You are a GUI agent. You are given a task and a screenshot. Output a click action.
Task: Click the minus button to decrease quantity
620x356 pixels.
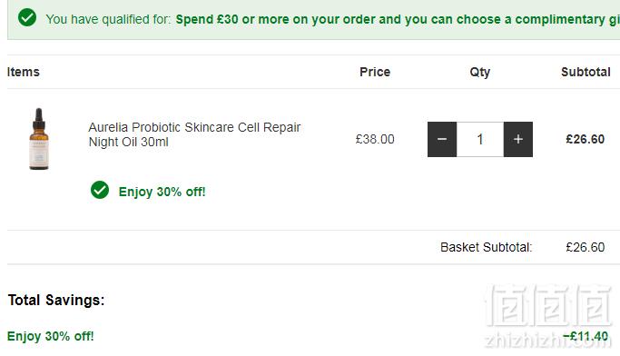[442, 139]
